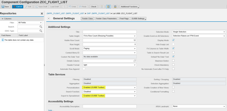The height and width of the screenshot is (111, 227).
Task: Open the Details Column value help icon
Action: coord(135,61)
